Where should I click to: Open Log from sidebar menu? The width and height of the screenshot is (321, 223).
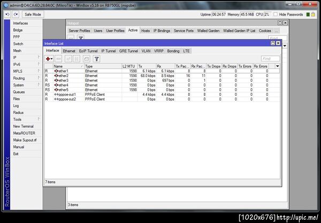(x=16, y=105)
